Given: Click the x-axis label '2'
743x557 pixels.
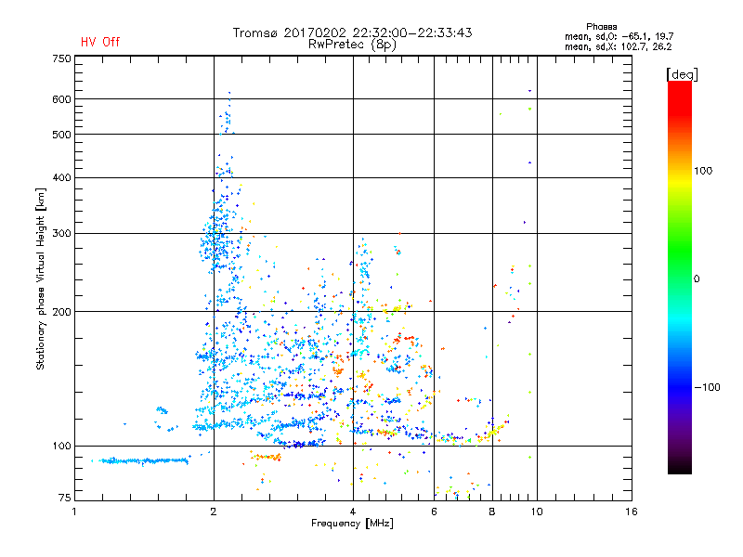Looking at the screenshot, I should [214, 512].
